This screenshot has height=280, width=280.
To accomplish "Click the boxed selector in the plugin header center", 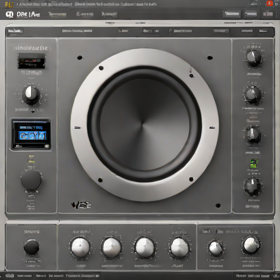I will point(150,31).
